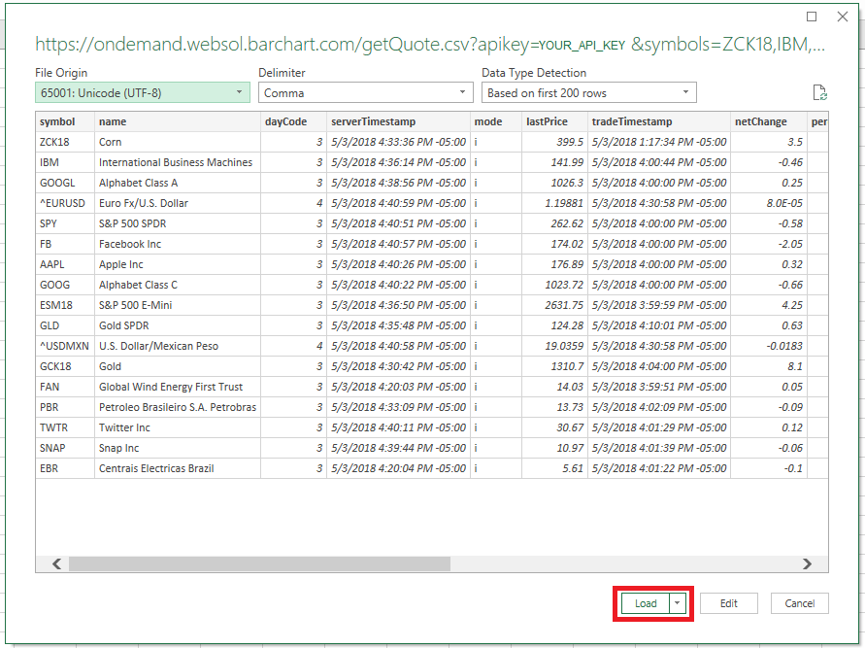This screenshot has height=648, width=865.
Task: Click the U.S. Dollar/Mexican Peso cell
Action: [177, 346]
